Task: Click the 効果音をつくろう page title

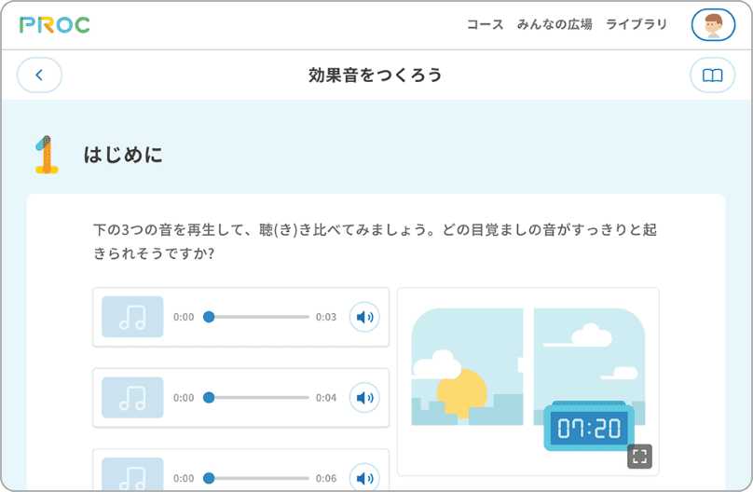Action: point(375,75)
